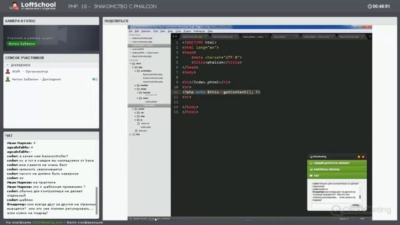Click the green Антон Забелин camera badge
This screenshot has height=225, width=400.
click(22, 44)
